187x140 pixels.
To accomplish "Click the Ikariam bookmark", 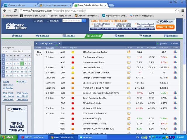I will (x=87, y=16).
